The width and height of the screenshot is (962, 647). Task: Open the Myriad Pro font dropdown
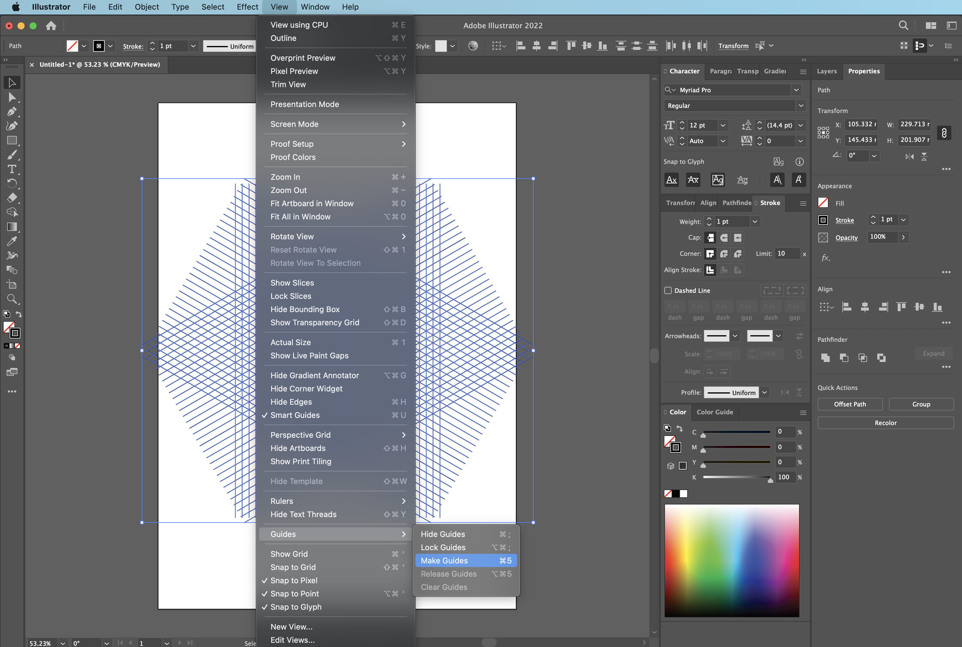click(796, 90)
